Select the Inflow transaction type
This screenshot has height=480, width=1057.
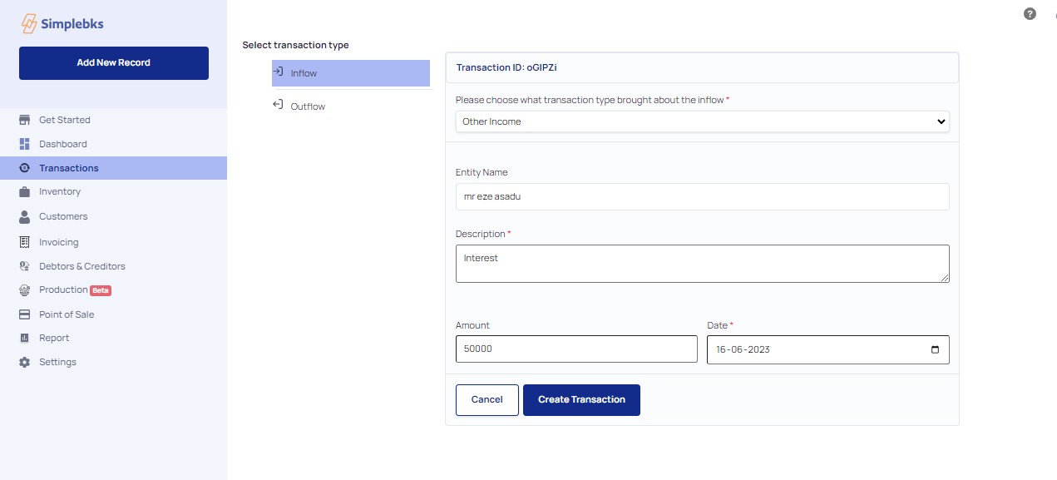coord(351,73)
